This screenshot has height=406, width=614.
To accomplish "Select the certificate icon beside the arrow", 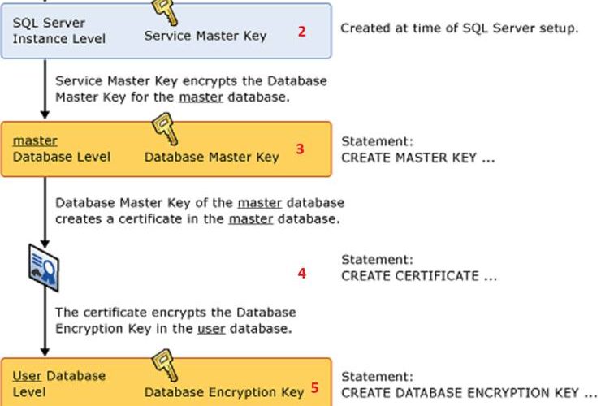I will point(44,268).
